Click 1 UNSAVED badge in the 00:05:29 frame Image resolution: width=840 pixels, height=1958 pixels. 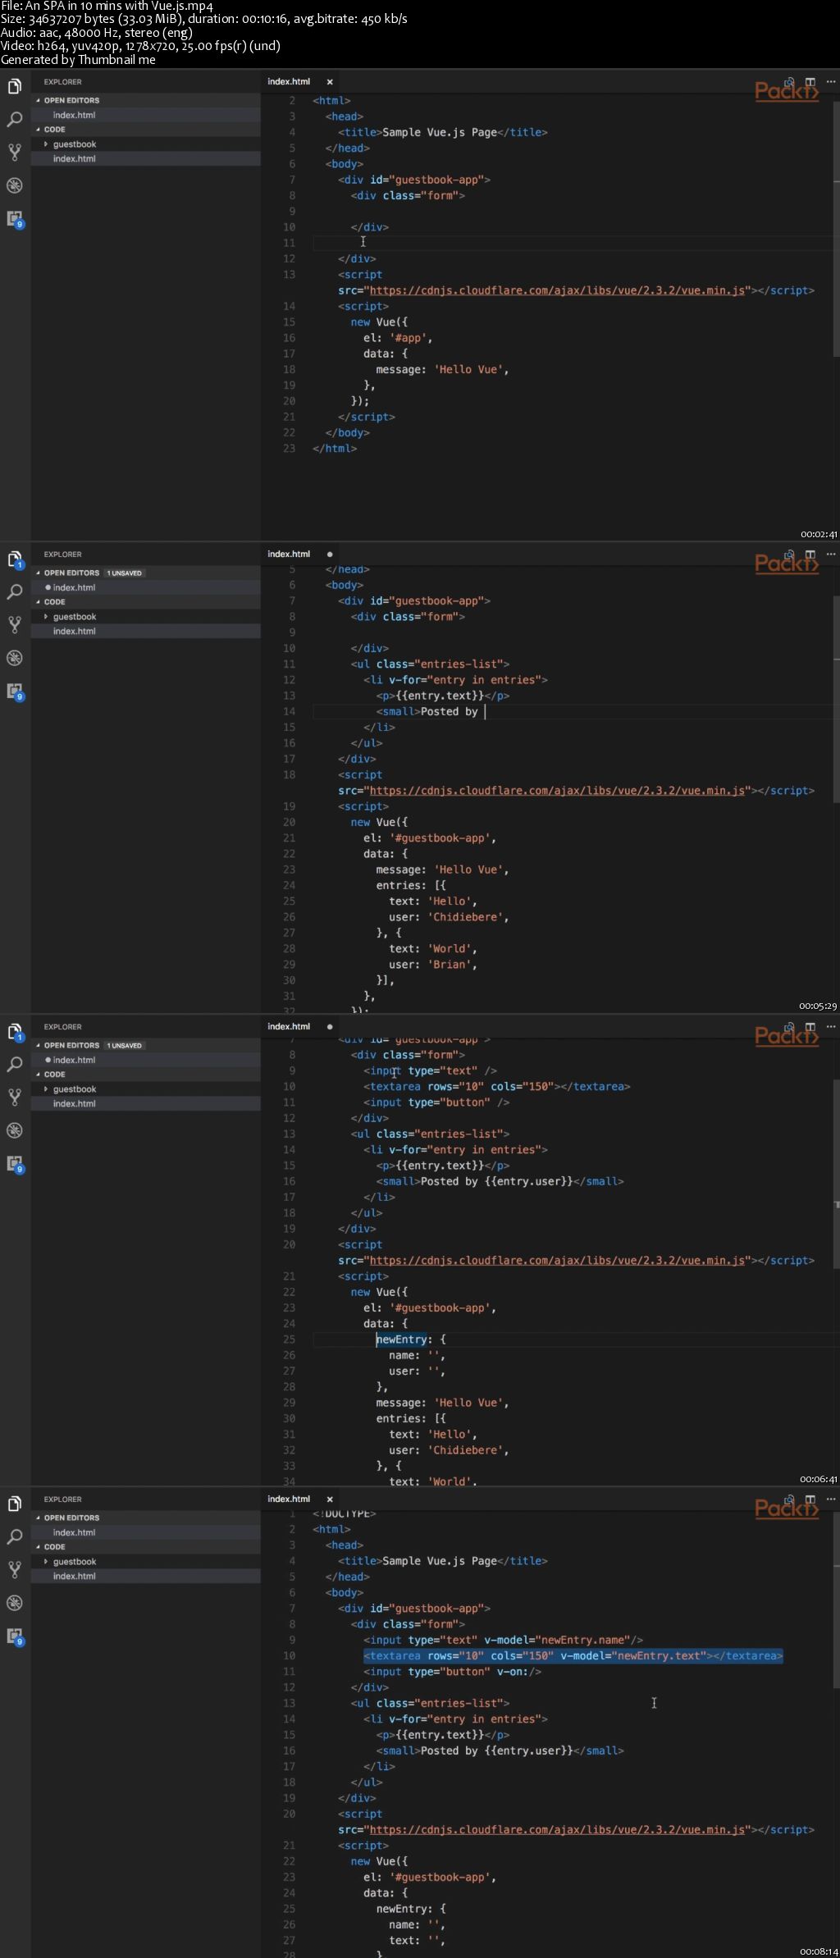[x=125, y=573]
